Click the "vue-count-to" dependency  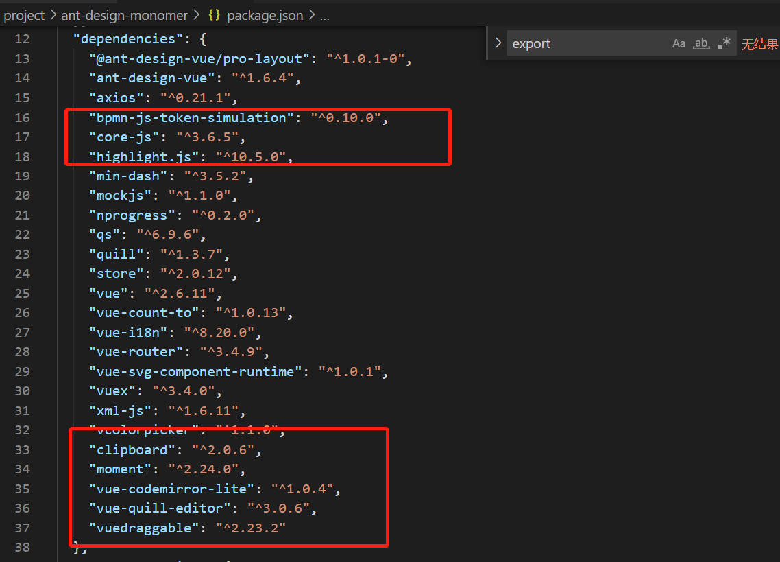(x=144, y=313)
